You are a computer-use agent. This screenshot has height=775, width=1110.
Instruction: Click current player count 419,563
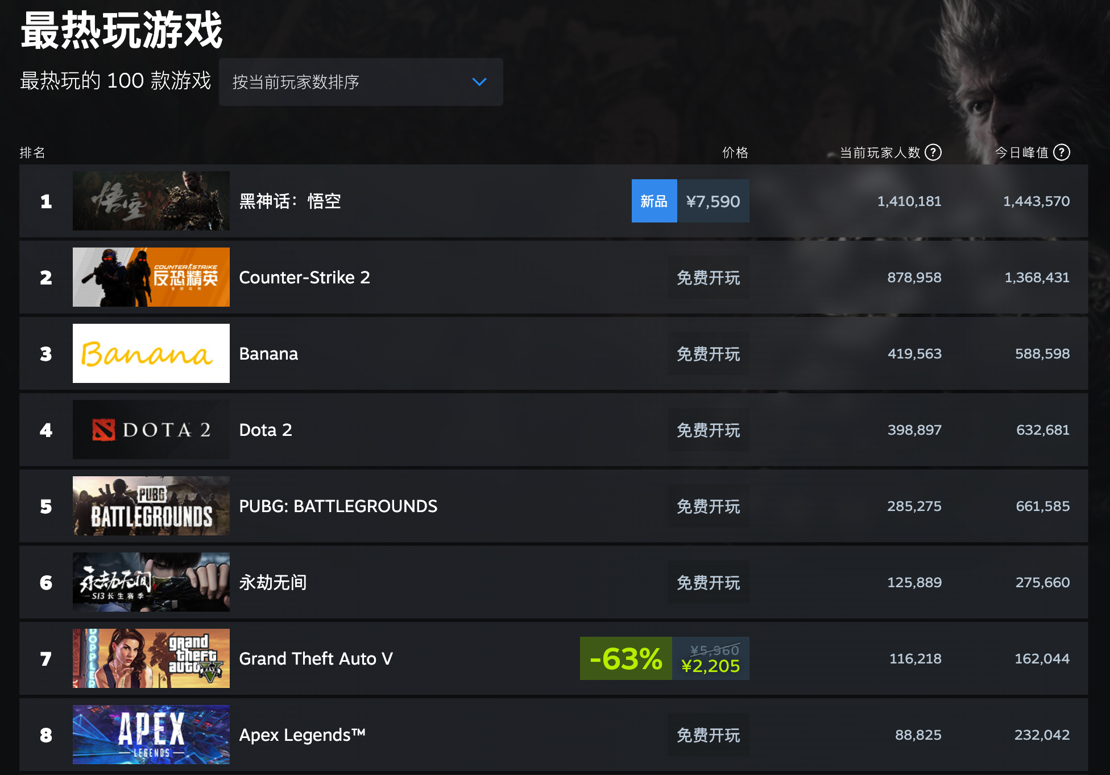pos(914,353)
